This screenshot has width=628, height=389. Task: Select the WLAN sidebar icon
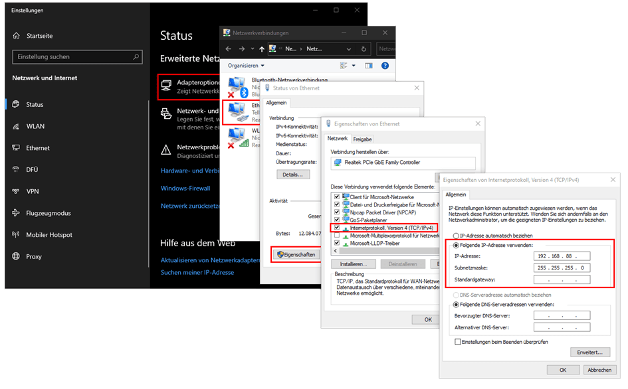pos(16,126)
